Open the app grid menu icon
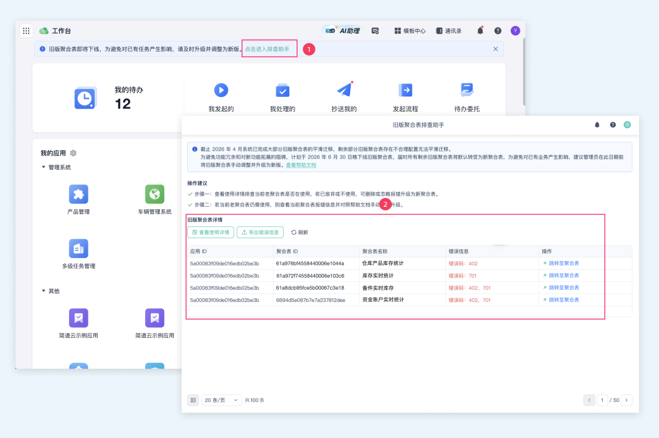The width and height of the screenshot is (659, 438). coord(26,31)
